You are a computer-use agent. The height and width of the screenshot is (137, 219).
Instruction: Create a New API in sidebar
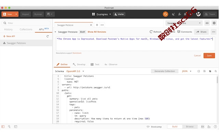[x=9, y=36]
